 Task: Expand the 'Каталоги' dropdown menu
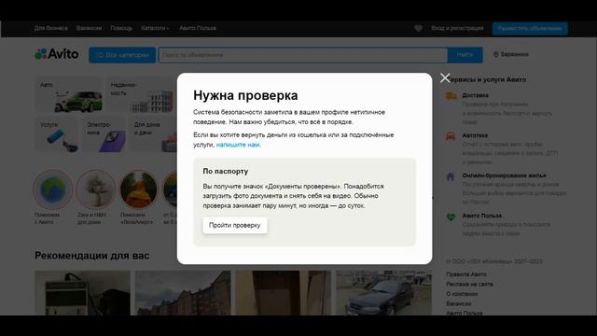[155, 28]
